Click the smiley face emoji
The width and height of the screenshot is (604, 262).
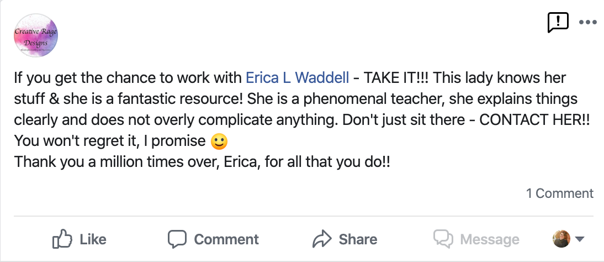(x=220, y=142)
